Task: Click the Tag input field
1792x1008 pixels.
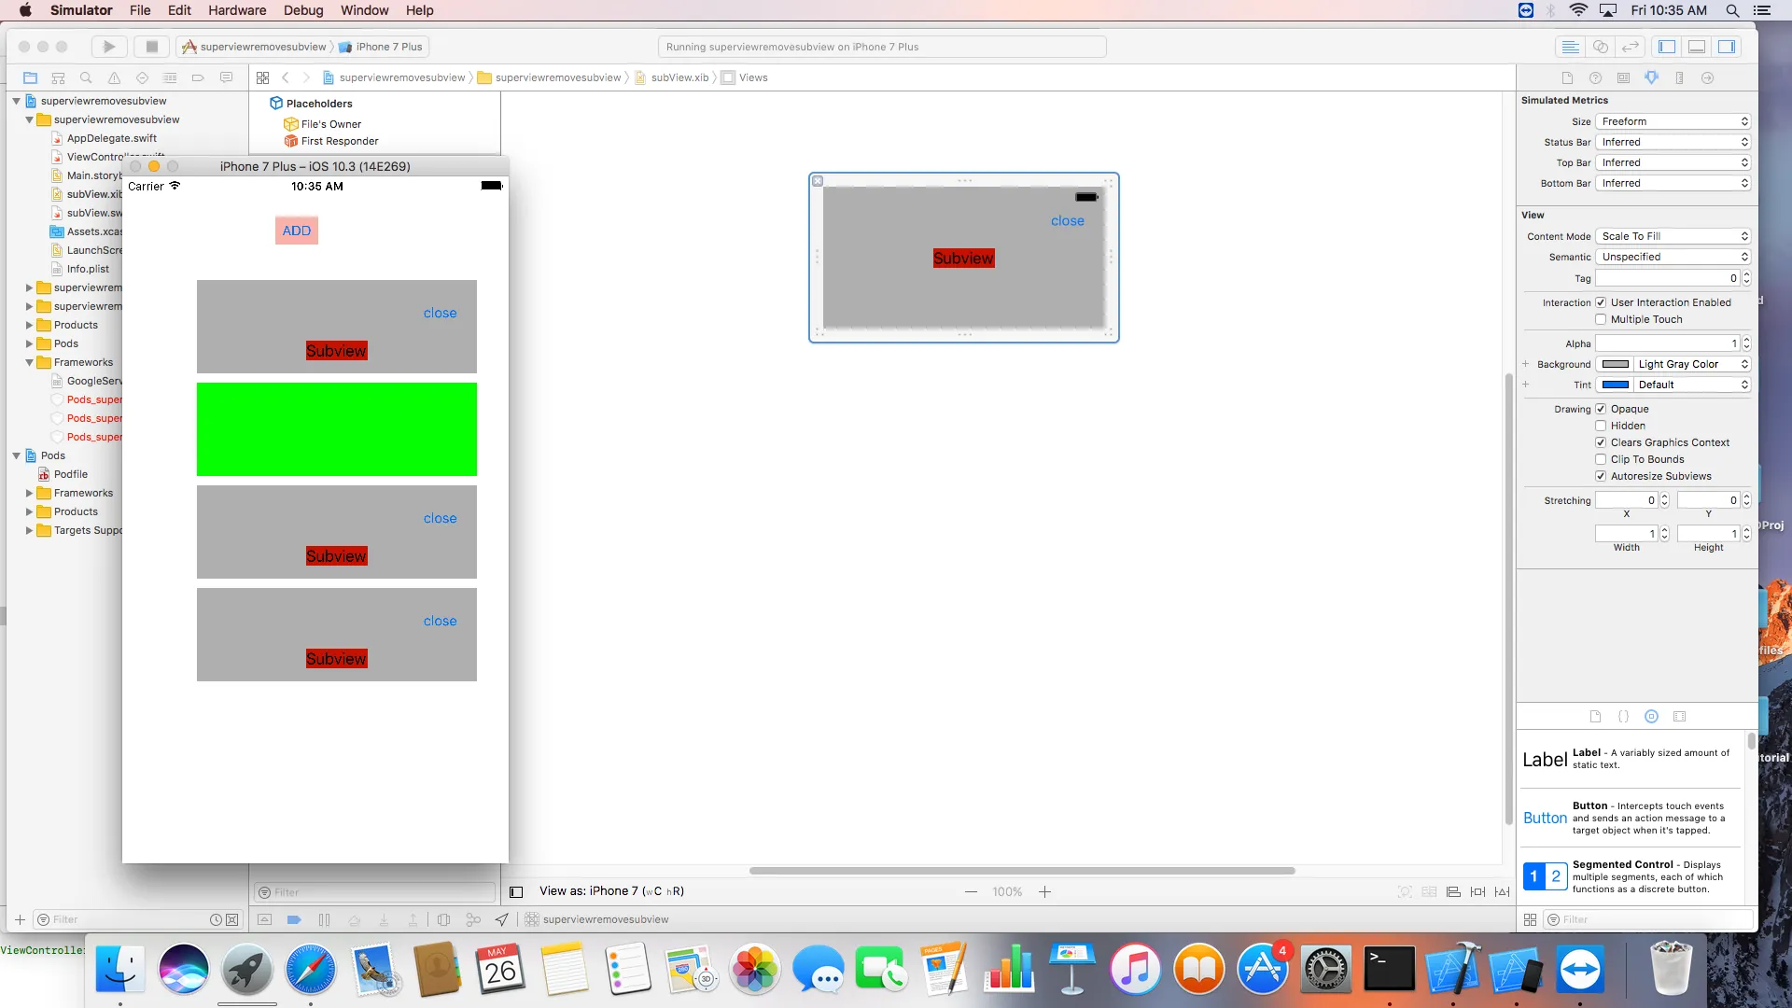Action: [x=1666, y=278]
